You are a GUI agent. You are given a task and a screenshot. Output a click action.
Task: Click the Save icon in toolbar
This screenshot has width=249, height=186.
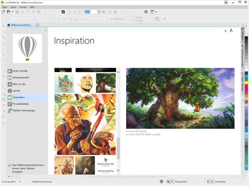17,12
